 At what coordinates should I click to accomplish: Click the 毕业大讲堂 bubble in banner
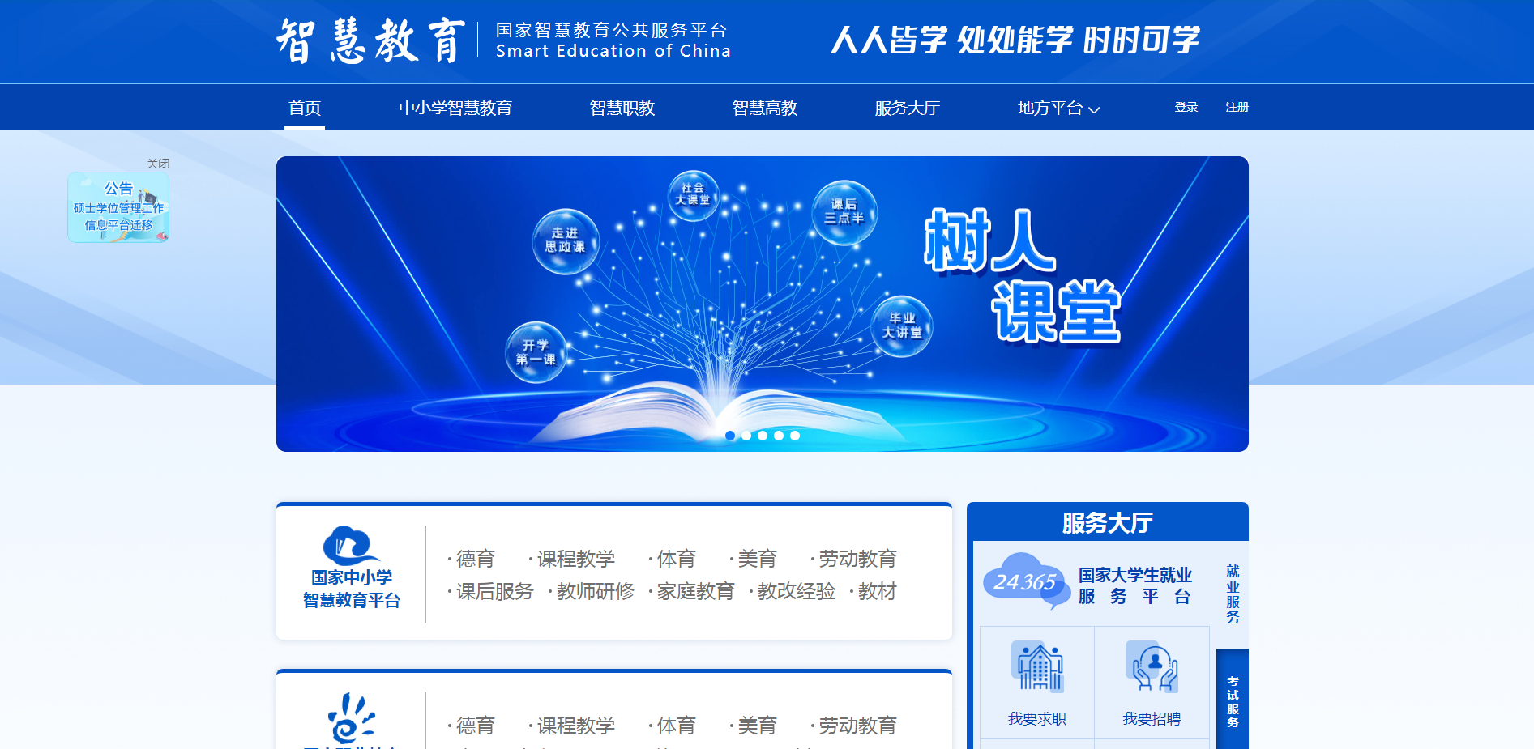click(902, 326)
